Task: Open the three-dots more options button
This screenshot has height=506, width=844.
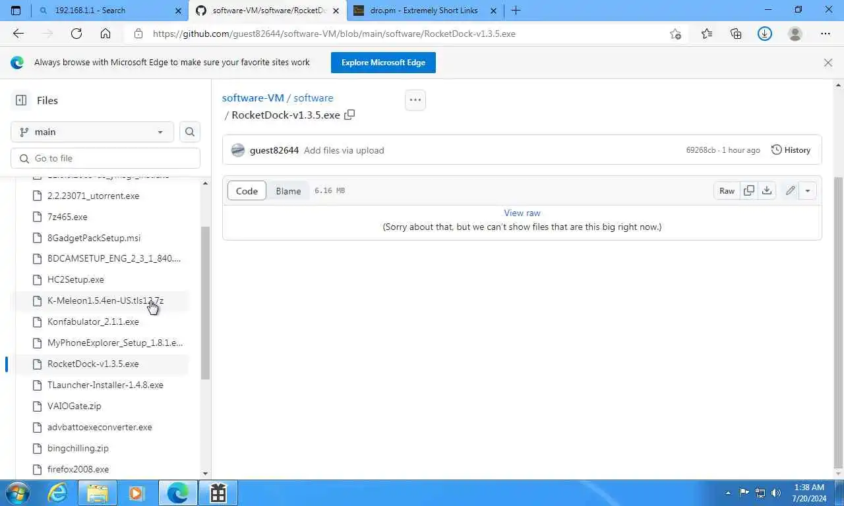Action: click(x=415, y=100)
